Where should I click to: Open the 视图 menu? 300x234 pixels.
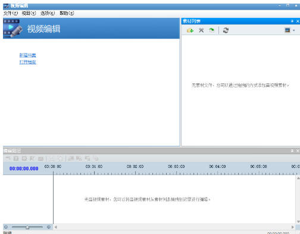[29, 13]
